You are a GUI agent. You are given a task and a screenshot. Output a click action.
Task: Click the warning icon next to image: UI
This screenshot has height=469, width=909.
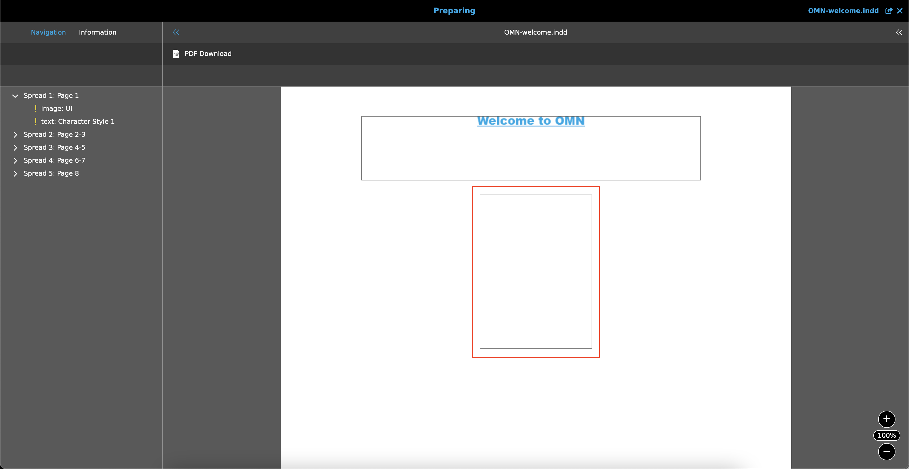coord(36,108)
